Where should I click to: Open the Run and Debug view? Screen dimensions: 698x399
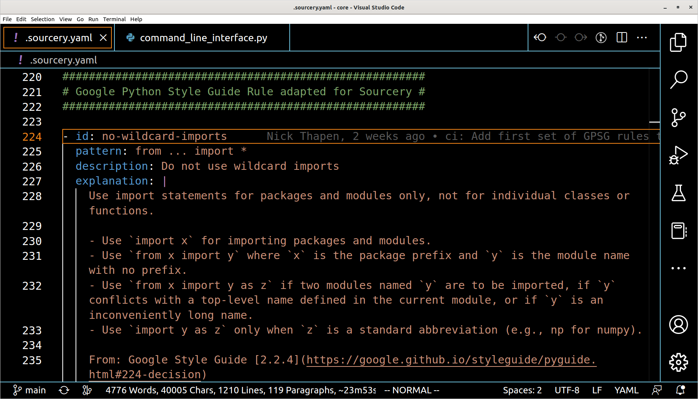click(x=678, y=155)
